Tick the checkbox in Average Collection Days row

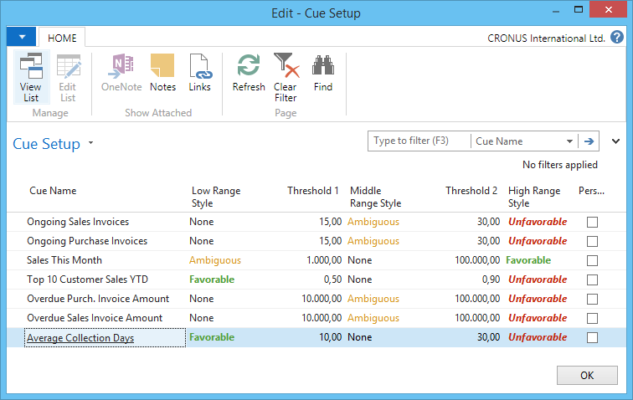(593, 337)
